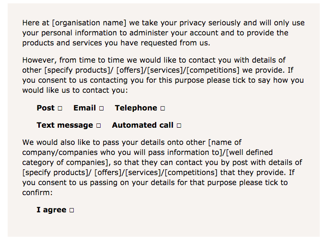Tick the Post checkbox

(x=60, y=109)
